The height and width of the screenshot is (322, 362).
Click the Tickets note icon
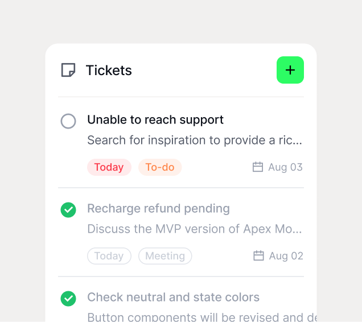[x=68, y=70]
